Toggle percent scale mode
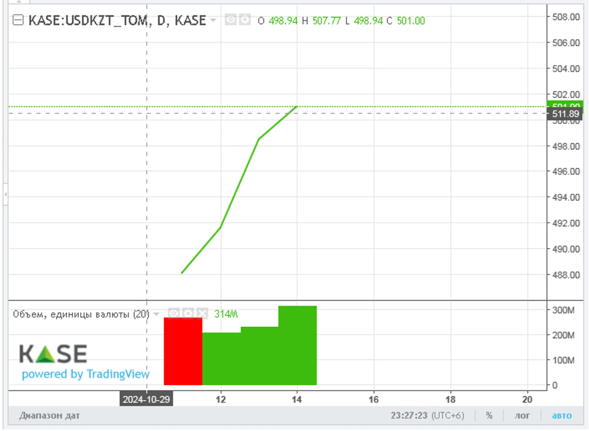This screenshot has width=589, height=431. (x=489, y=415)
